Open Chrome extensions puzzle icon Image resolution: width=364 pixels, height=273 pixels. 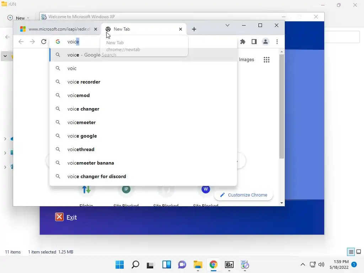tap(242, 42)
